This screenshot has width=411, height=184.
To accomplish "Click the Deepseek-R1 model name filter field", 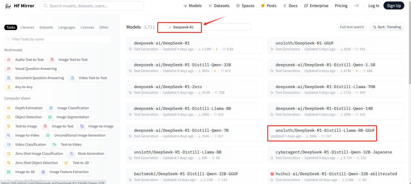I will 208,27.
